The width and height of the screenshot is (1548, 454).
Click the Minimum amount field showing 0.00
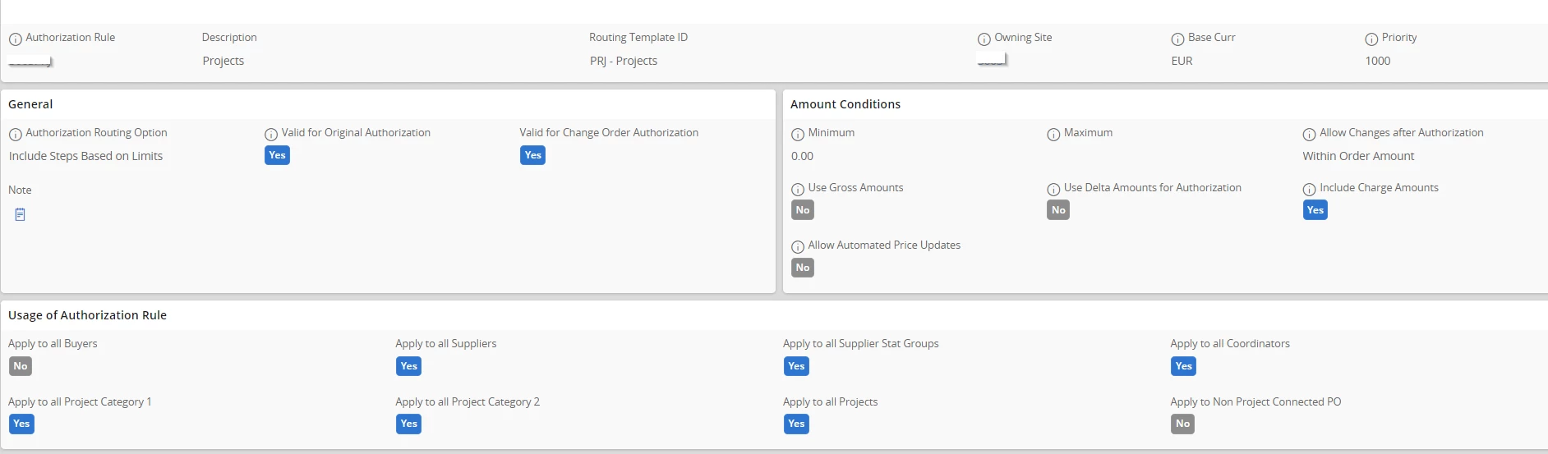(x=803, y=156)
